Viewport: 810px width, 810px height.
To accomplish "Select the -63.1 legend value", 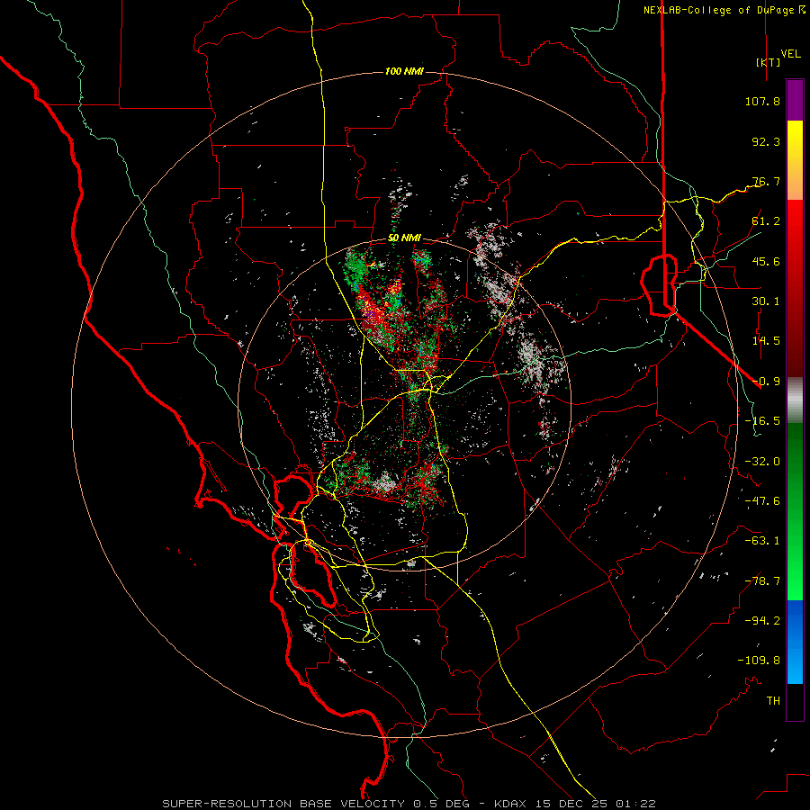I will click(762, 541).
